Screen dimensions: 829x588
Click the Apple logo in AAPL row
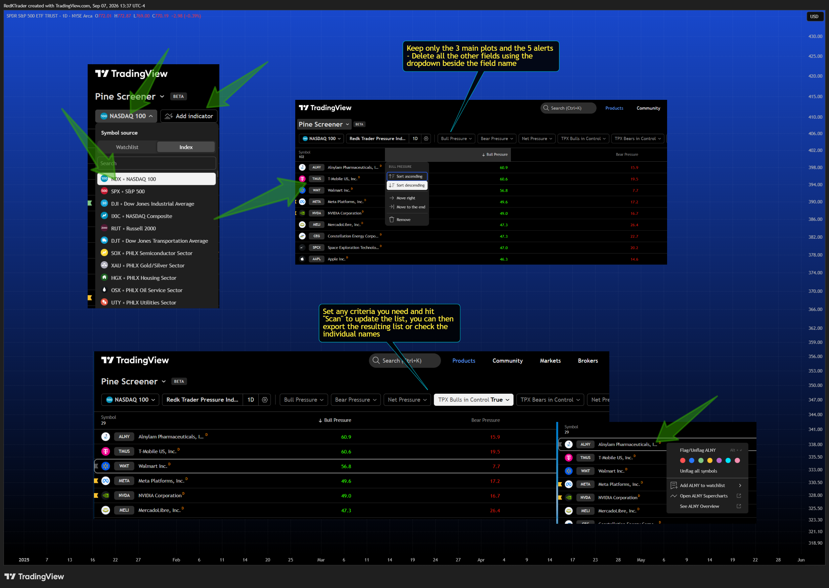[302, 259]
